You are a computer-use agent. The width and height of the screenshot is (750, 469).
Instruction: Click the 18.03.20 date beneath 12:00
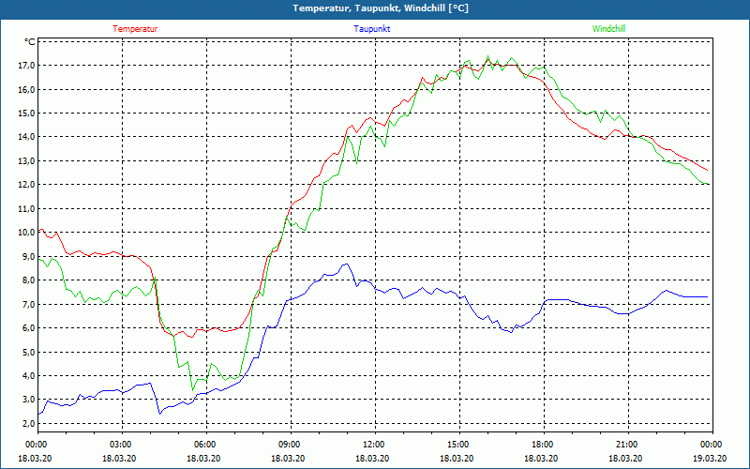click(372, 459)
